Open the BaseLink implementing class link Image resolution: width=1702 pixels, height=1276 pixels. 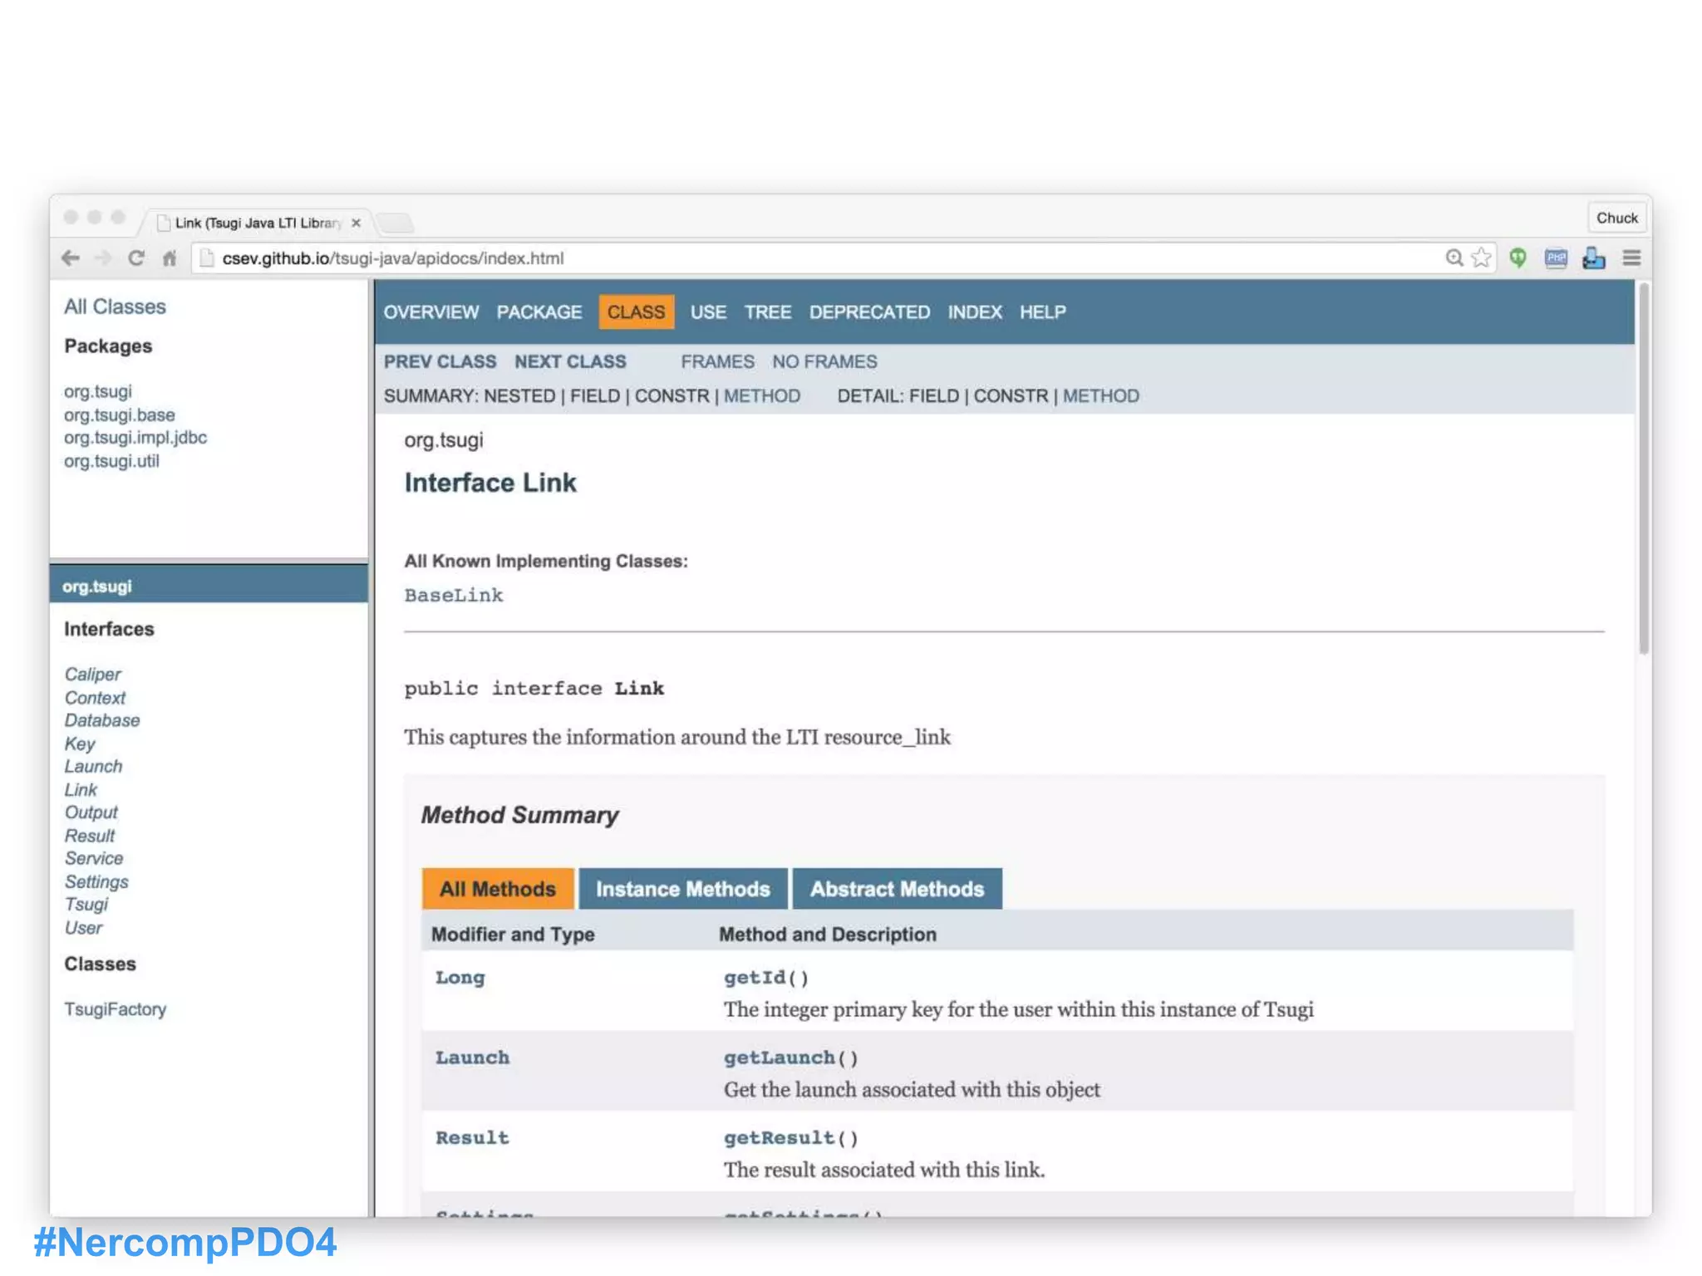(454, 596)
